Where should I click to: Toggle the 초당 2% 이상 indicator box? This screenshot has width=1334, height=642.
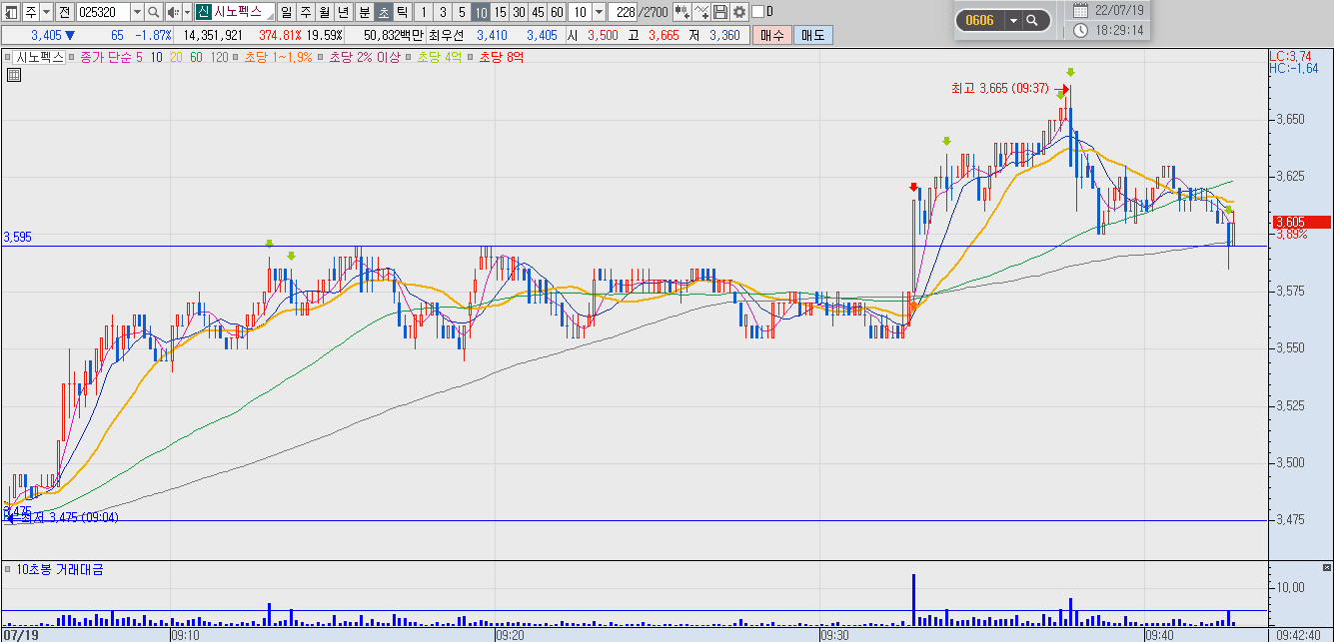(x=321, y=57)
